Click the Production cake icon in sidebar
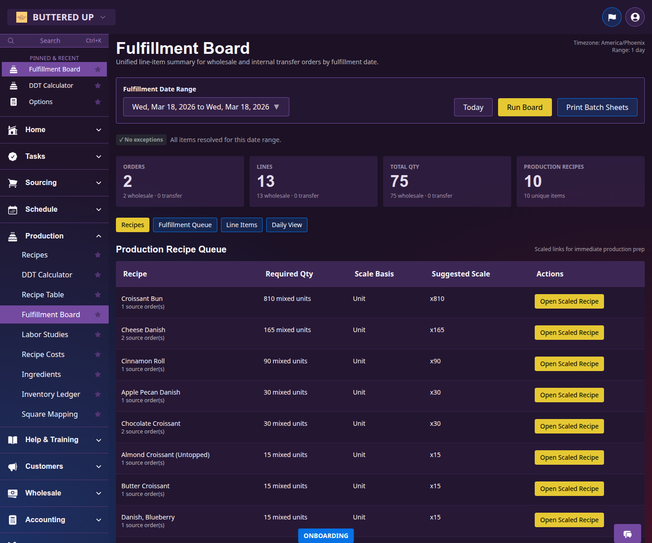This screenshot has height=543, width=652. coord(12,236)
